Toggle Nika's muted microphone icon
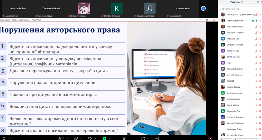 (256, 63)
